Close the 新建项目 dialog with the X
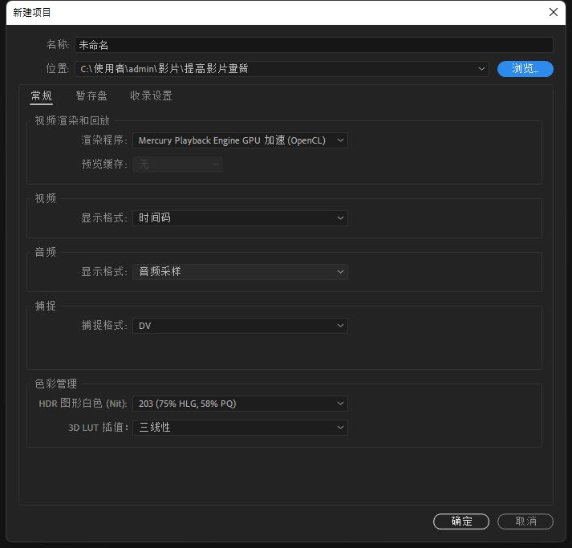572x548 pixels. coord(553,12)
